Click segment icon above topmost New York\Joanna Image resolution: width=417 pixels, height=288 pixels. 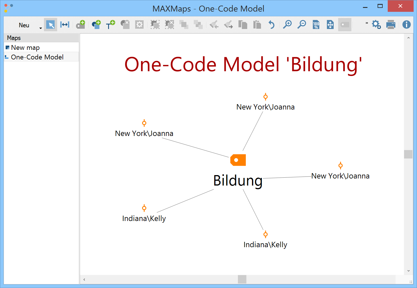[x=266, y=97]
